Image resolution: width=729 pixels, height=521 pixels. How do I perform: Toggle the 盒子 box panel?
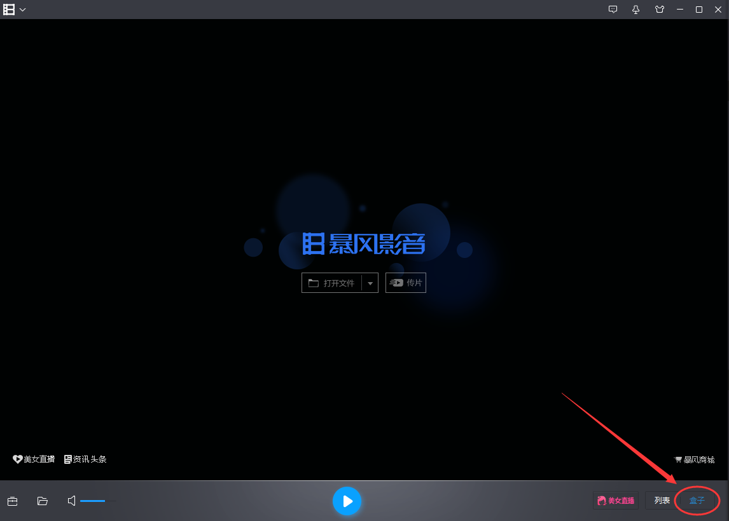tap(697, 501)
